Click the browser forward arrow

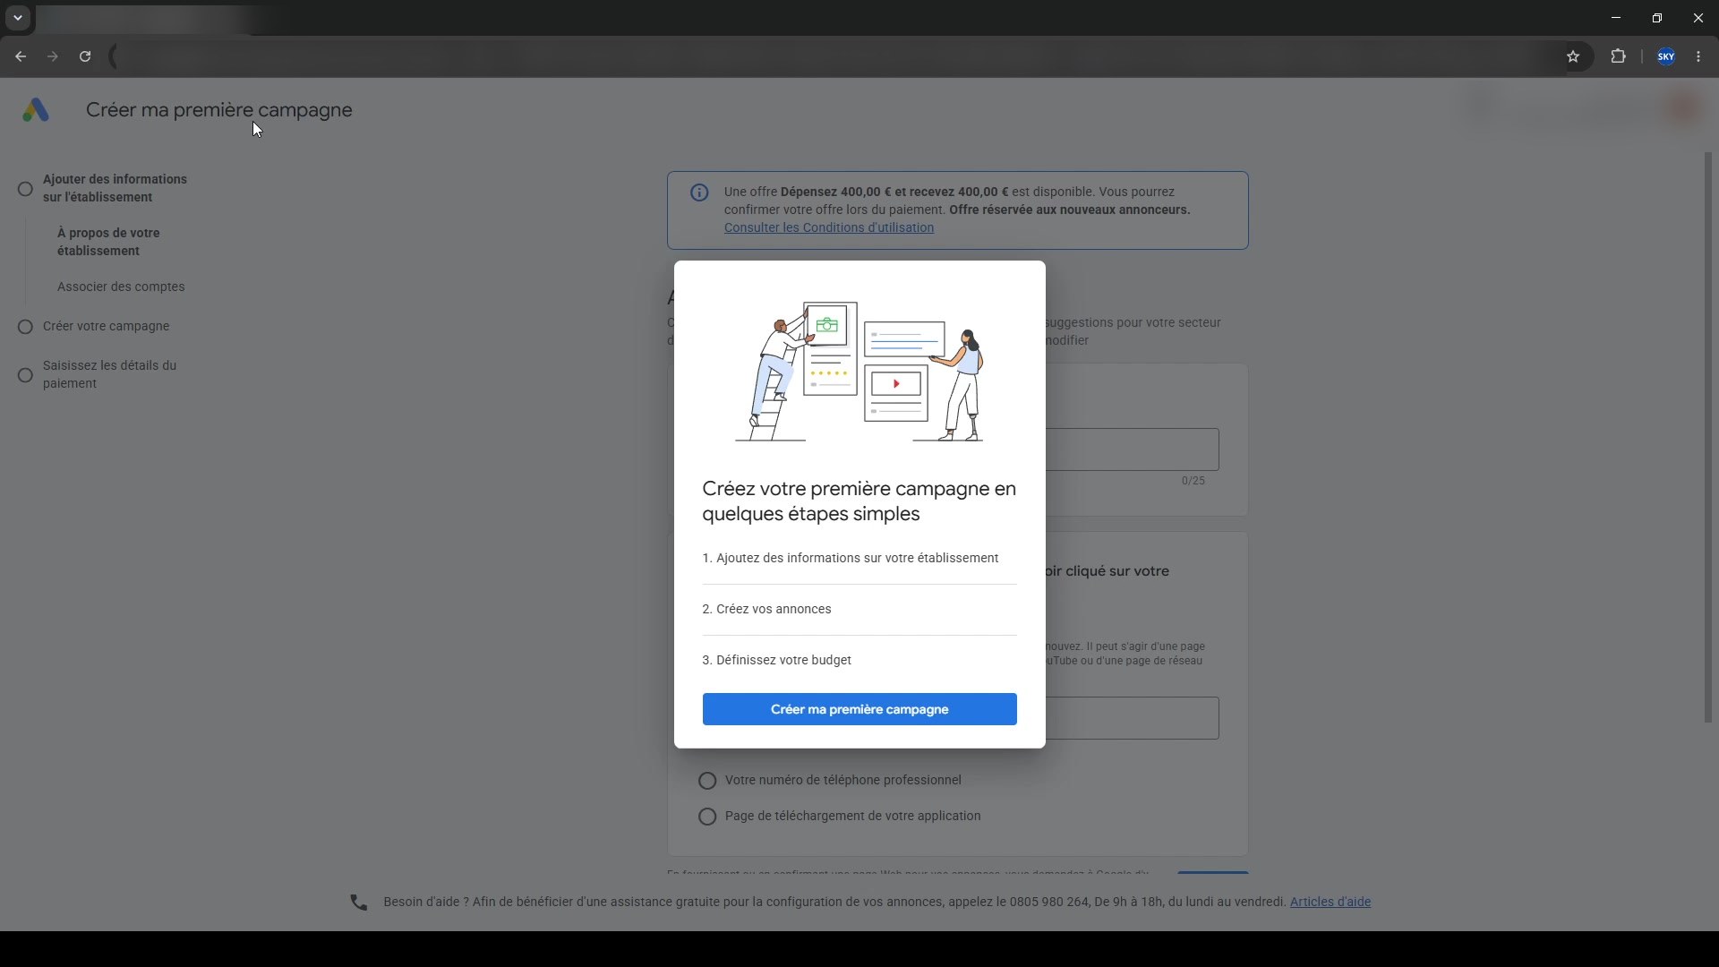coord(53,56)
